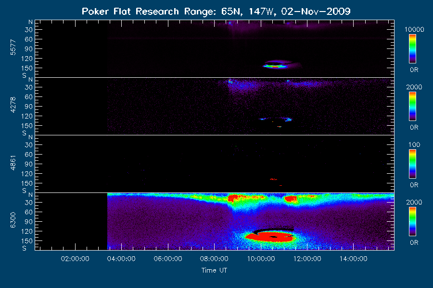The width and height of the screenshot is (433, 288).
Task: Pick the 4861 panel rainbow color bar
Action: tap(413, 164)
